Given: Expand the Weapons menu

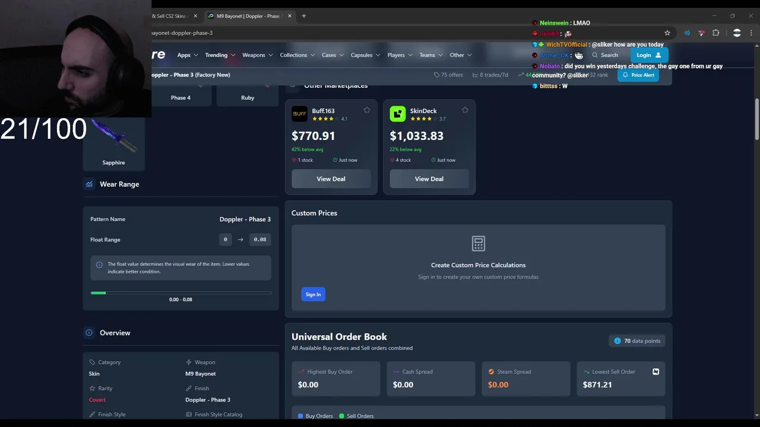Looking at the screenshot, I should click(257, 55).
